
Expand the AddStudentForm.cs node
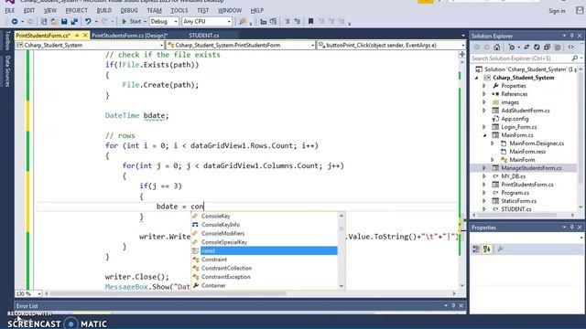(484, 111)
